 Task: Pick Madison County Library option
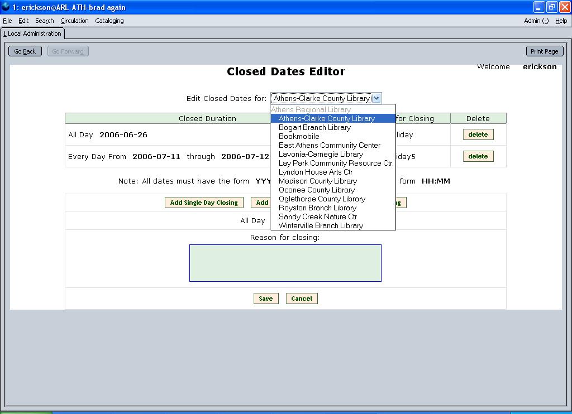click(317, 181)
